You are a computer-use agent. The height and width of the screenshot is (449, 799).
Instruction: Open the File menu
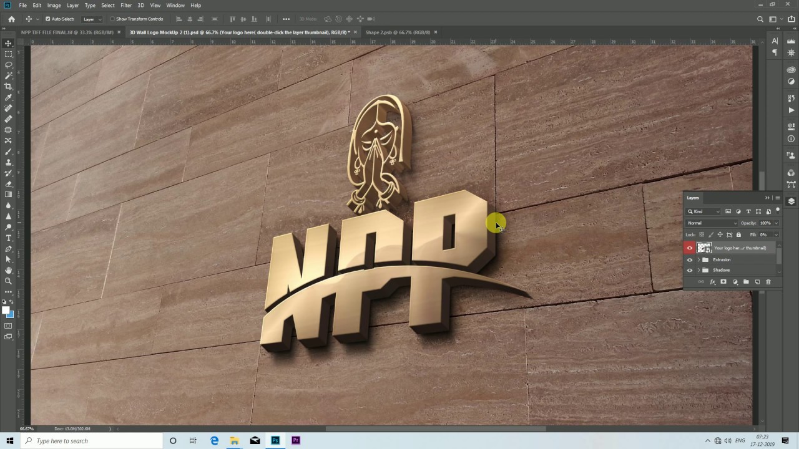pos(22,5)
